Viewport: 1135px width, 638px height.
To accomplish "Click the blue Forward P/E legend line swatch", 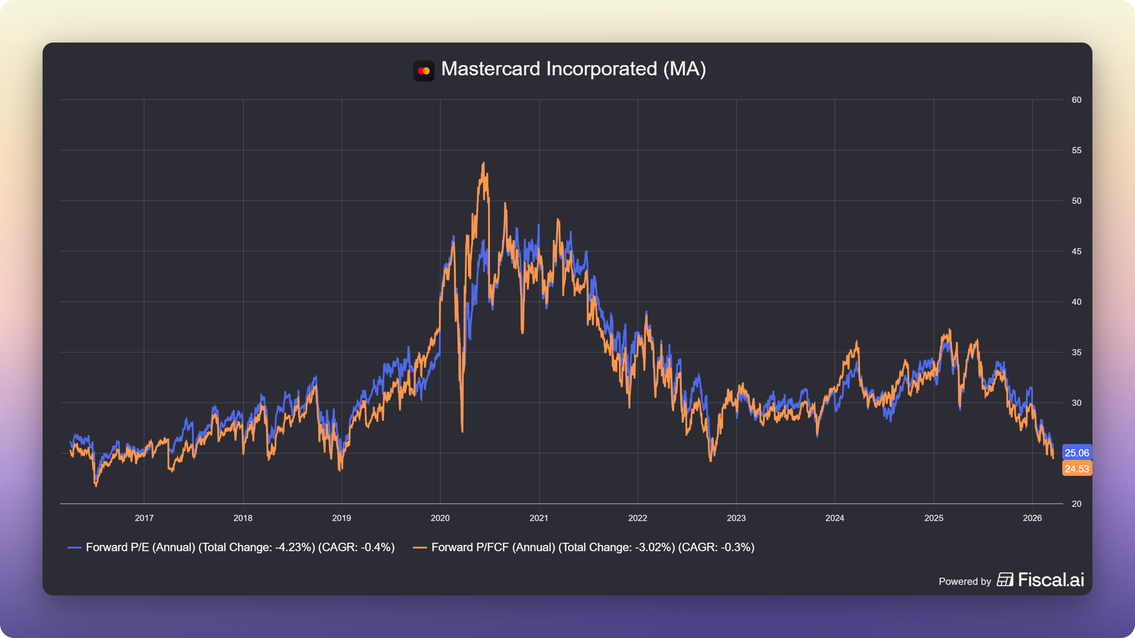I will coord(74,548).
